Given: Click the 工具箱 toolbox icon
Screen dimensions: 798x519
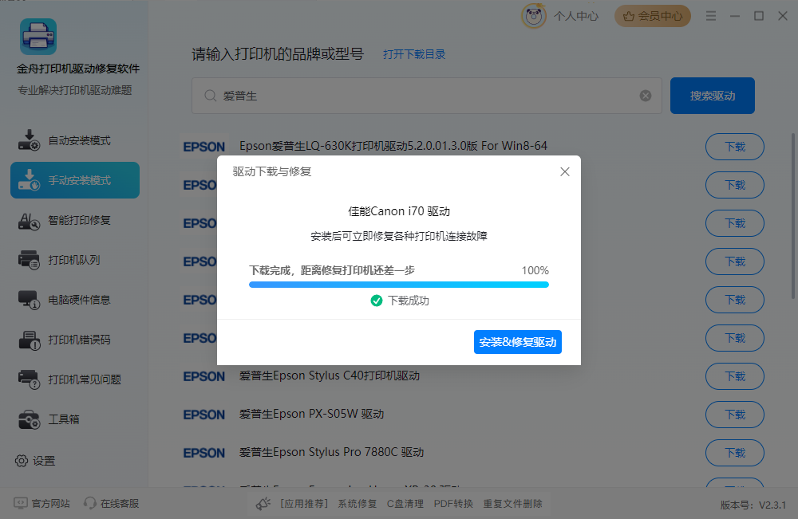Looking at the screenshot, I should pos(29,419).
